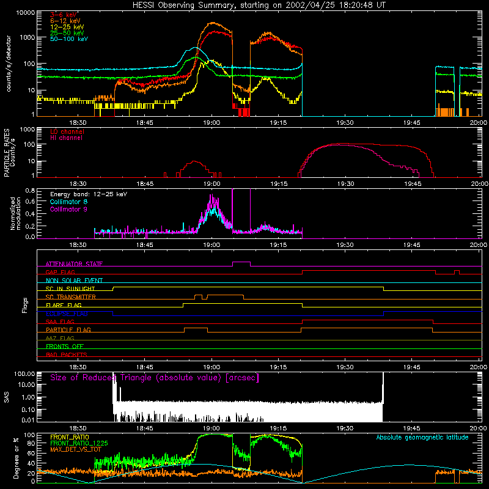The width and height of the screenshot is (489, 489).
Task: Select the cyan 50-100 keV legend label
Action: [x=69, y=39]
